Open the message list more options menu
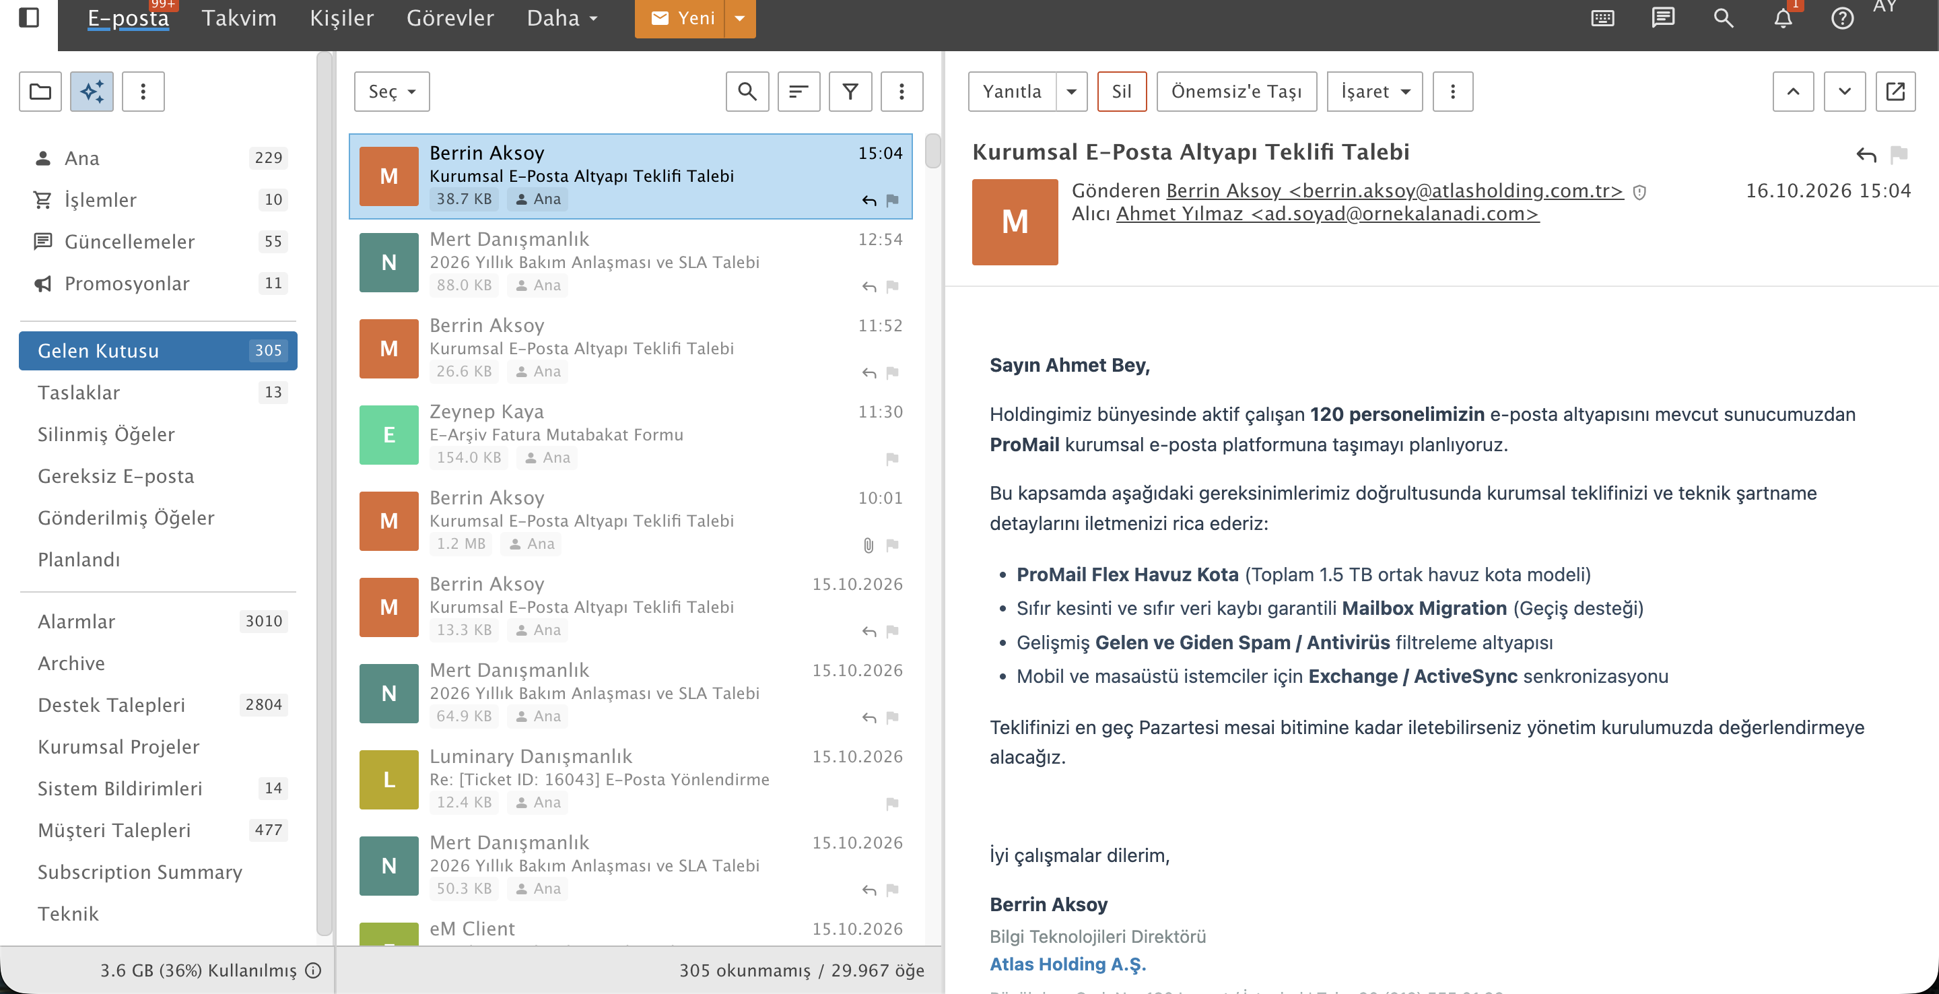Screen dimensions: 1939x994 click(902, 92)
